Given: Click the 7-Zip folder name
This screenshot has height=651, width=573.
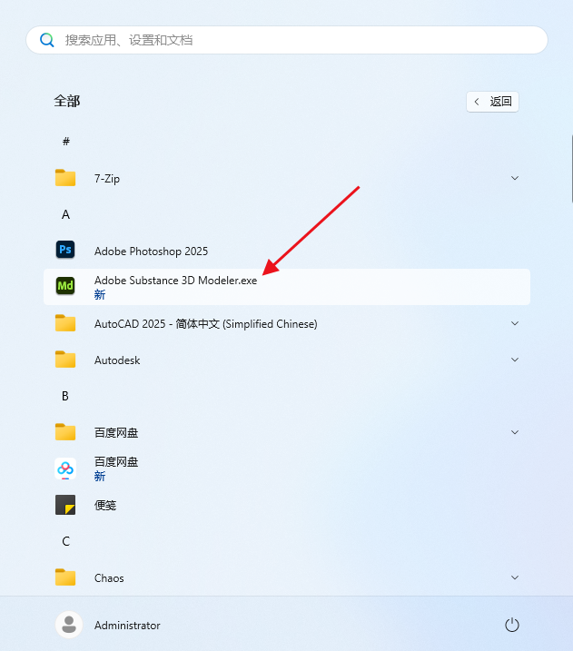Looking at the screenshot, I should (107, 179).
